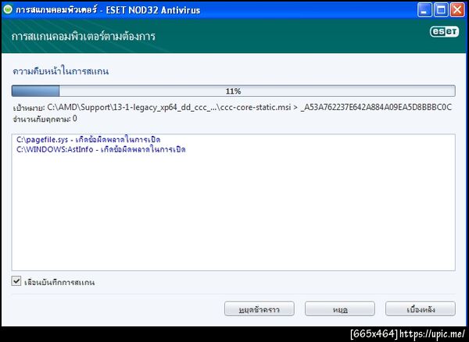Toggle the scroll scan log checkbox
Screen dimensions: 469x342
tap(16, 281)
